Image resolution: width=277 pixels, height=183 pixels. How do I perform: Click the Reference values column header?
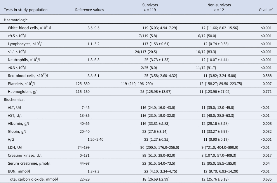[x=90, y=10]
